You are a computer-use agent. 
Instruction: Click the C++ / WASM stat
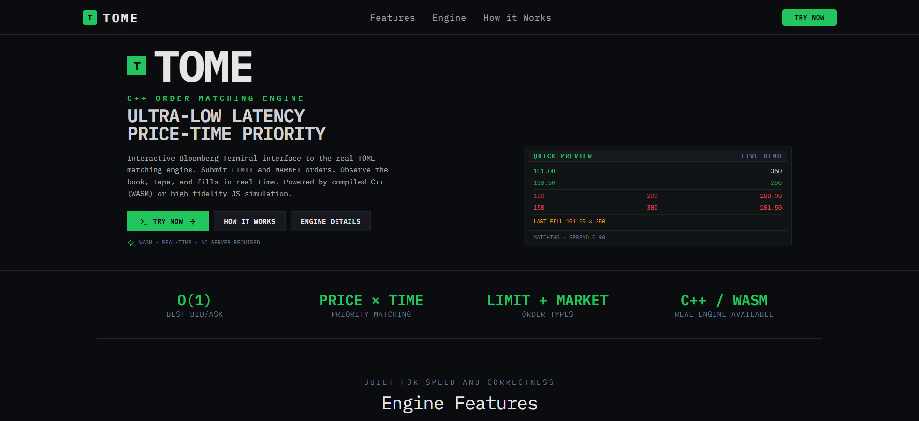(724, 300)
